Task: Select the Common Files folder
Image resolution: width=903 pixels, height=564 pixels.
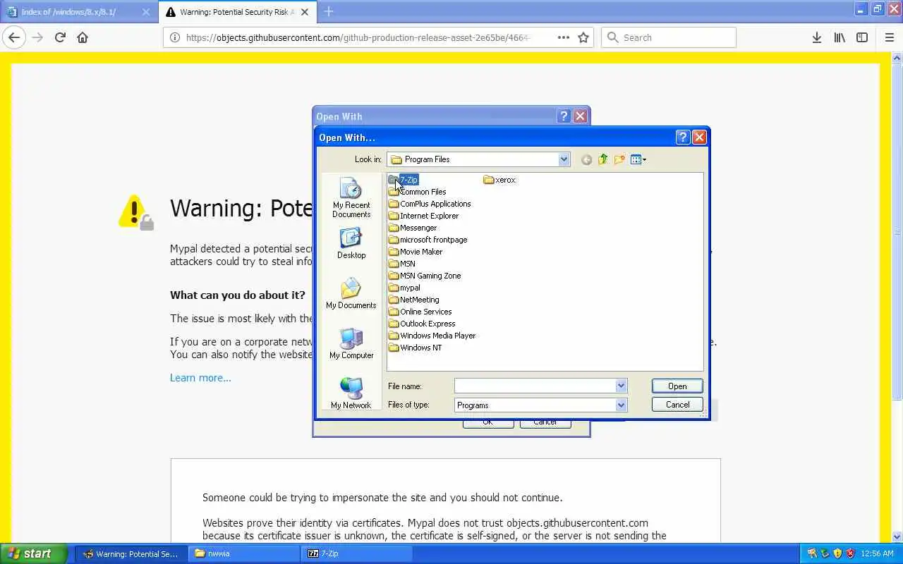Action: coord(418,192)
